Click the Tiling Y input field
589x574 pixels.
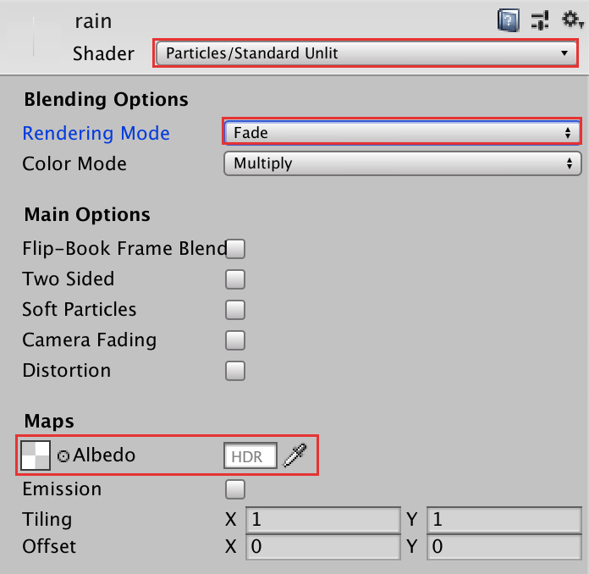click(x=504, y=519)
